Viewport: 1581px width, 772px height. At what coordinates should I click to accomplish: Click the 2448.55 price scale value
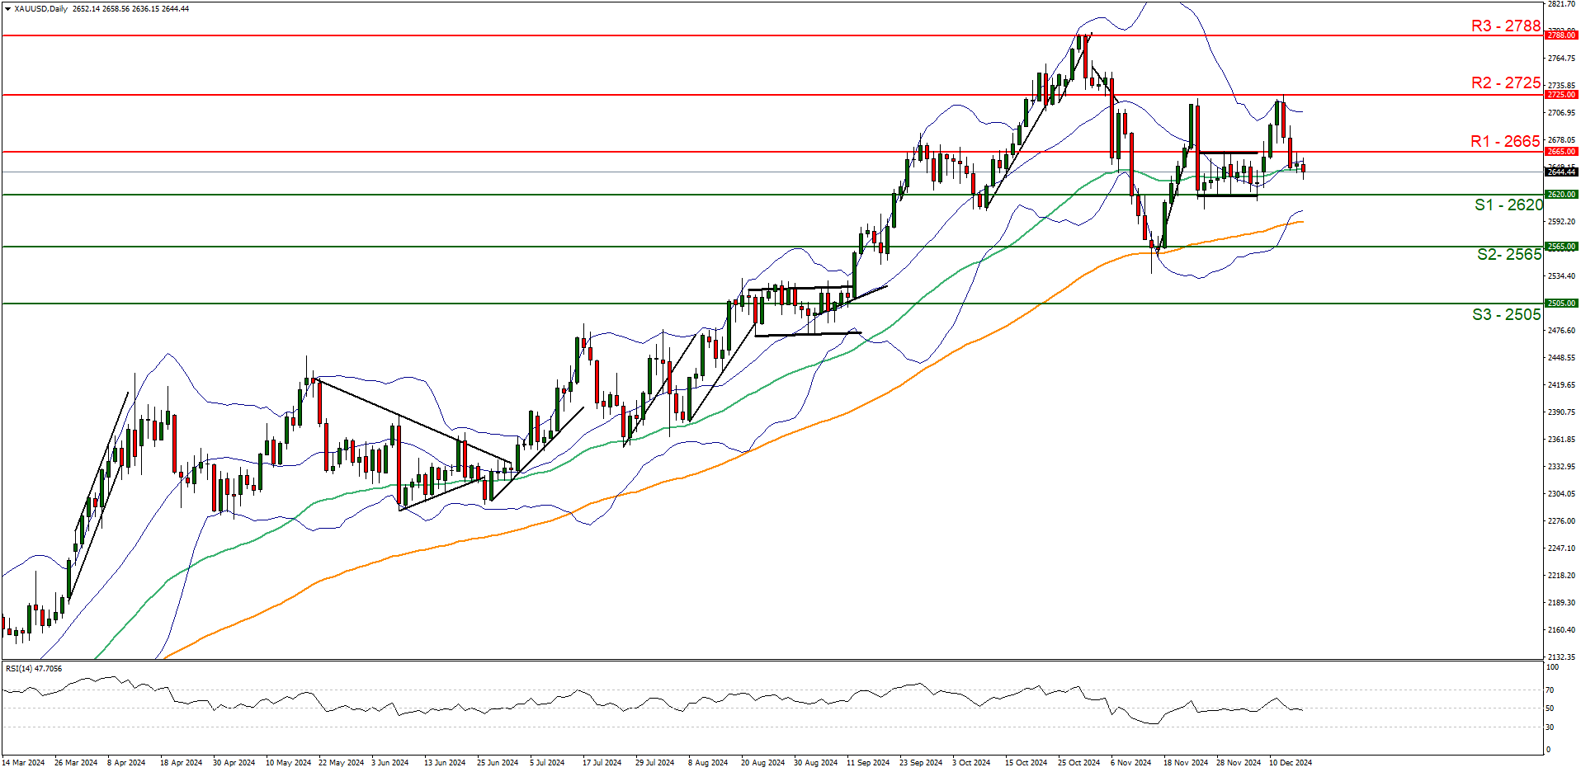[x=1561, y=358]
